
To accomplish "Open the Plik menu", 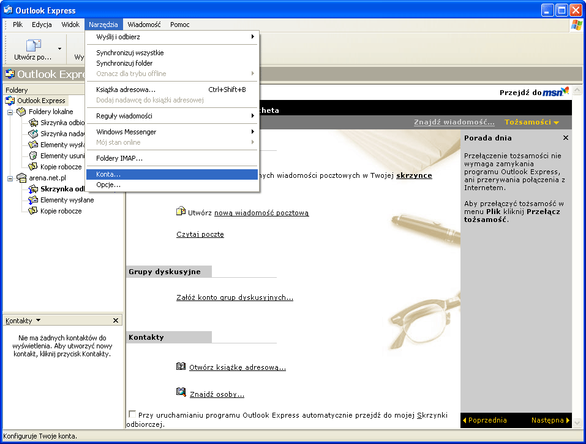I will tap(18, 25).
